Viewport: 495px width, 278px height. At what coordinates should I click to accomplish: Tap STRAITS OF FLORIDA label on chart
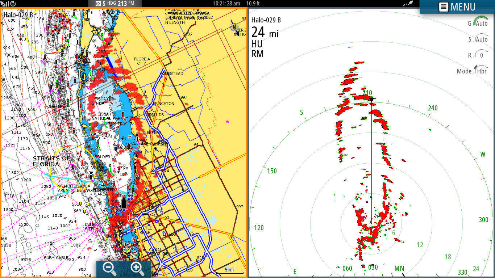pos(51,161)
